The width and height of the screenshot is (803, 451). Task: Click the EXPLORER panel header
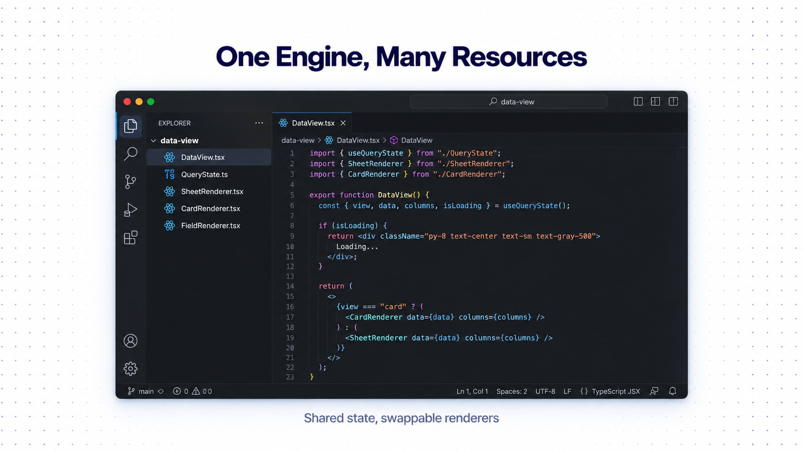(x=175, y=123)
